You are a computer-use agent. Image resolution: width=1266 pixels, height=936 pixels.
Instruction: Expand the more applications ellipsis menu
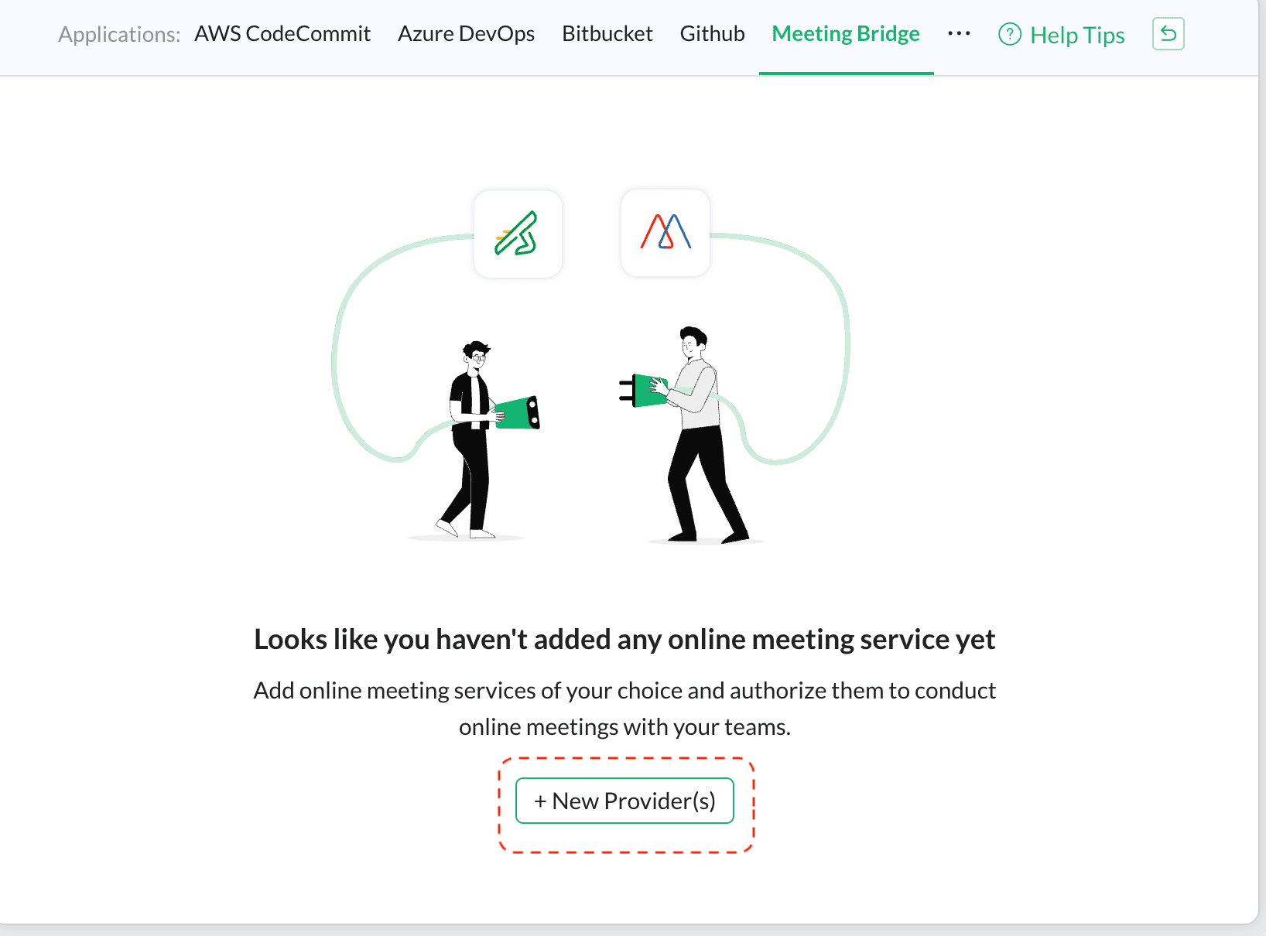pos(959,33)
